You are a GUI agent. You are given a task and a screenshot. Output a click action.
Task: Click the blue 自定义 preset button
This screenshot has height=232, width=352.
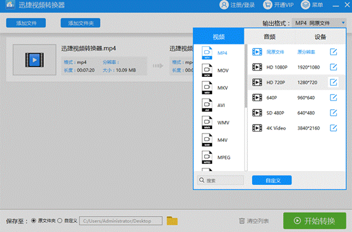coord(272,181)
